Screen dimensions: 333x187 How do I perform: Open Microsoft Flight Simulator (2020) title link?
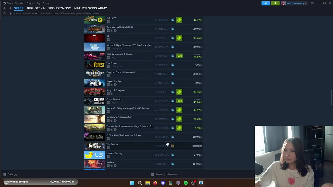pyautogui.click(x=130, y=45)
